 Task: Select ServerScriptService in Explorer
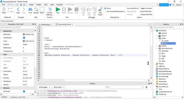click(165, 74)
